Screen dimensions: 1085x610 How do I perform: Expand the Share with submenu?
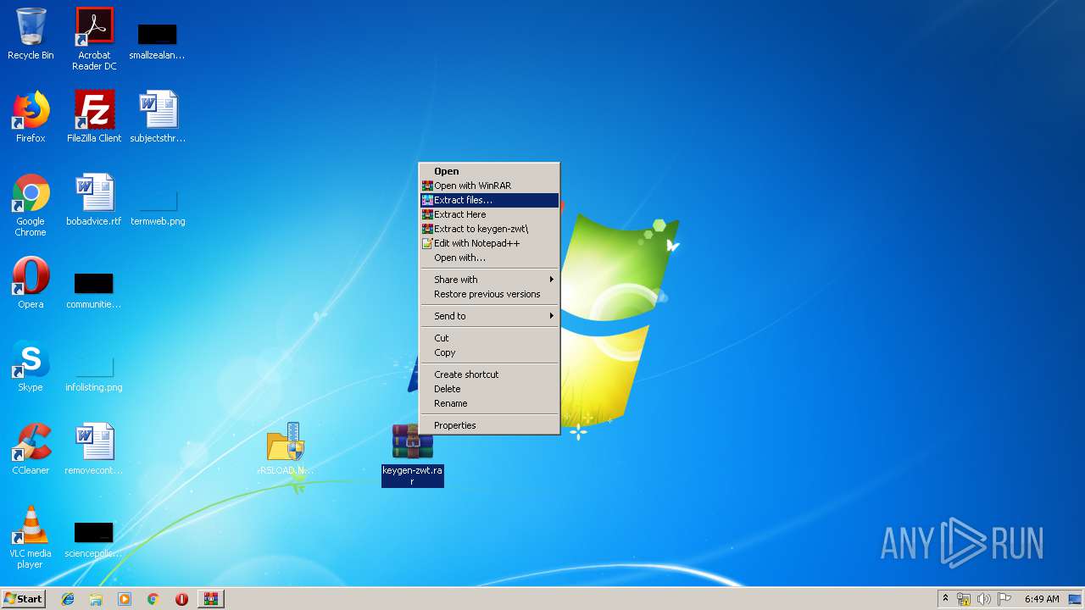(489, 280)
